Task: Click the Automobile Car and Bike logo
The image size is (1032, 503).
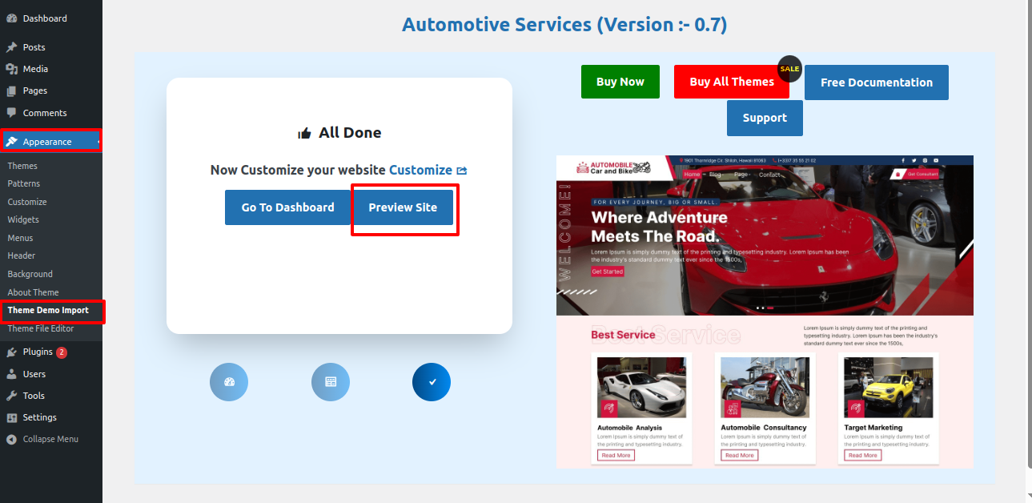Action: [x=614, y=167]
